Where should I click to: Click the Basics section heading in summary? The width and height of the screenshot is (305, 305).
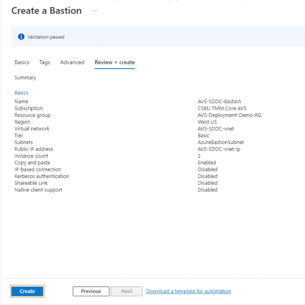pos(21,93)
